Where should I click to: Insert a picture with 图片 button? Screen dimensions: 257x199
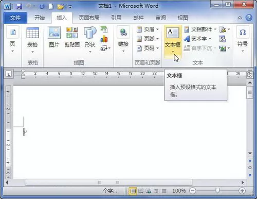54,37
